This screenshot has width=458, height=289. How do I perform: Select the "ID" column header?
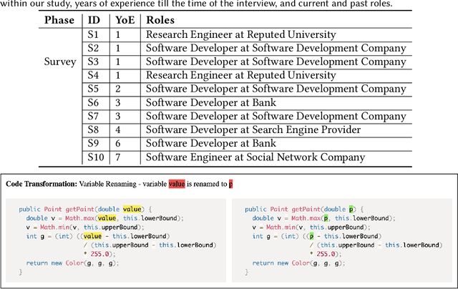click(94, 20)
